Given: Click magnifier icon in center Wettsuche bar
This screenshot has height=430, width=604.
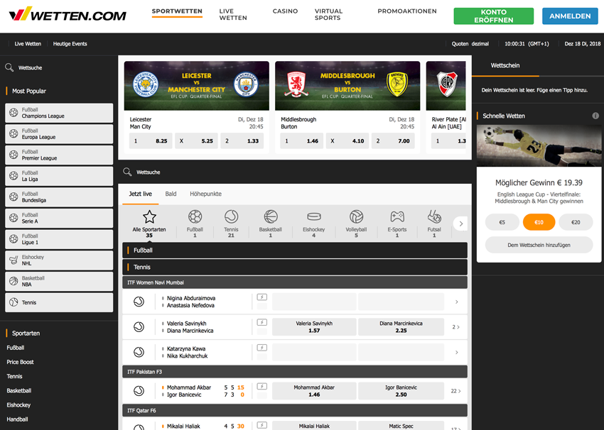Looking at the screenshot, I should pos(127,172).
